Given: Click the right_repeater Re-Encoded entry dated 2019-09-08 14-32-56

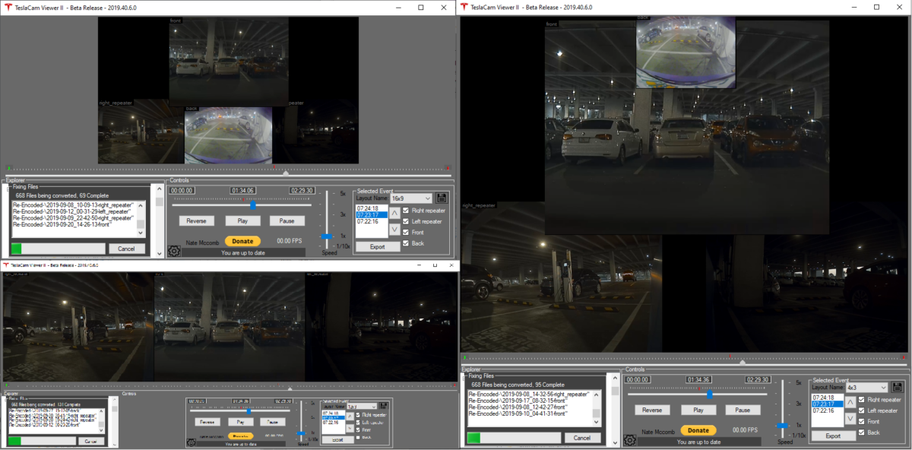Looking at the screenshot, I should [528, 393].
